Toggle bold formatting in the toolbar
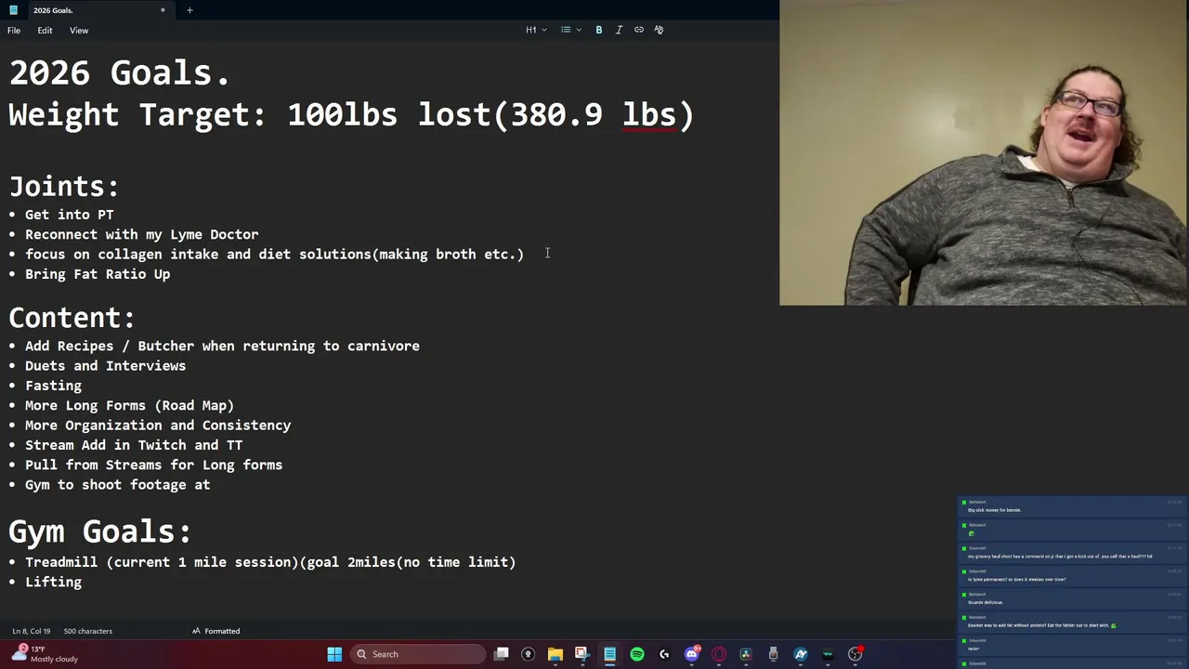Viewport: 1189px width, 669px height. pos(599,30)
